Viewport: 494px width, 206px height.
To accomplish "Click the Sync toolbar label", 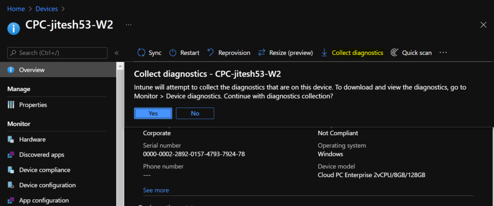I will (155, 53).
